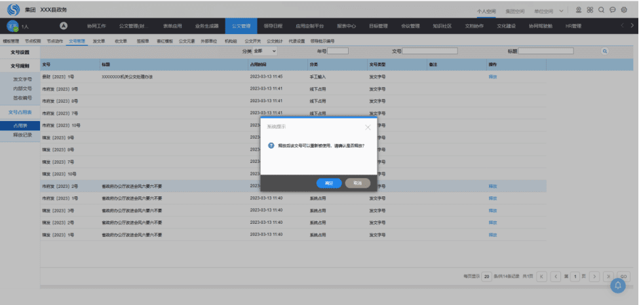
Task: Select 文号占用表 in left sidebar
Action: (20, 112)
